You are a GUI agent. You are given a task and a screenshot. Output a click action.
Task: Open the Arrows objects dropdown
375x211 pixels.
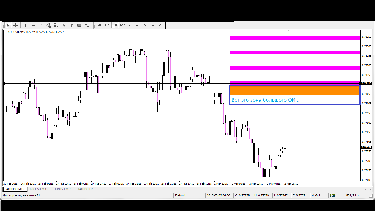[x=88, y=25]
